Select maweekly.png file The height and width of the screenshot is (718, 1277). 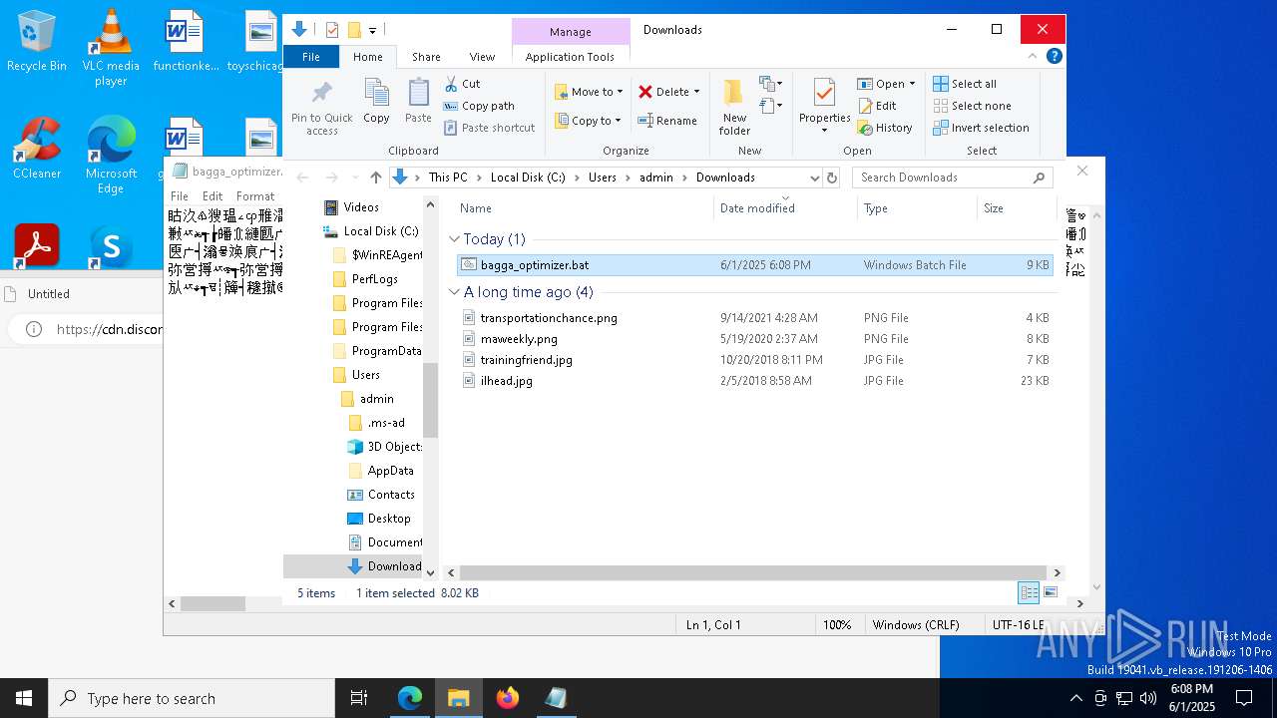pyautogui.click(x=754, y=339)
